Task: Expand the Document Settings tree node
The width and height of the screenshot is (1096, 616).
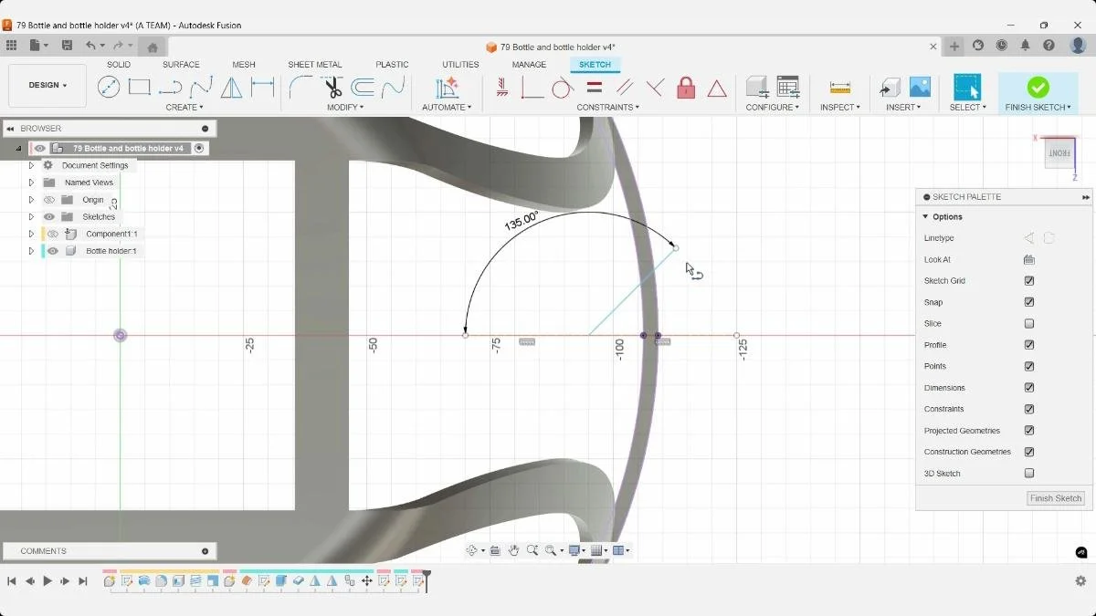Action: point(31,166)
